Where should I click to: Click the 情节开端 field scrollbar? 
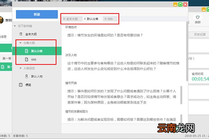pyautogui.click(x=181, y=95)
